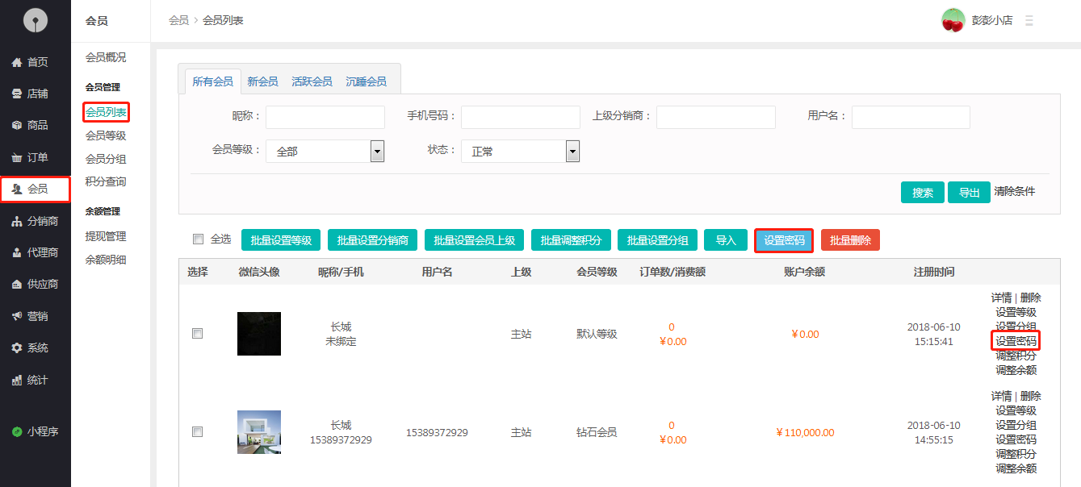Click the 统计 bar chart icon
Image resolution: width=1081 pixels, height=487 pixels.
point(16,380)
